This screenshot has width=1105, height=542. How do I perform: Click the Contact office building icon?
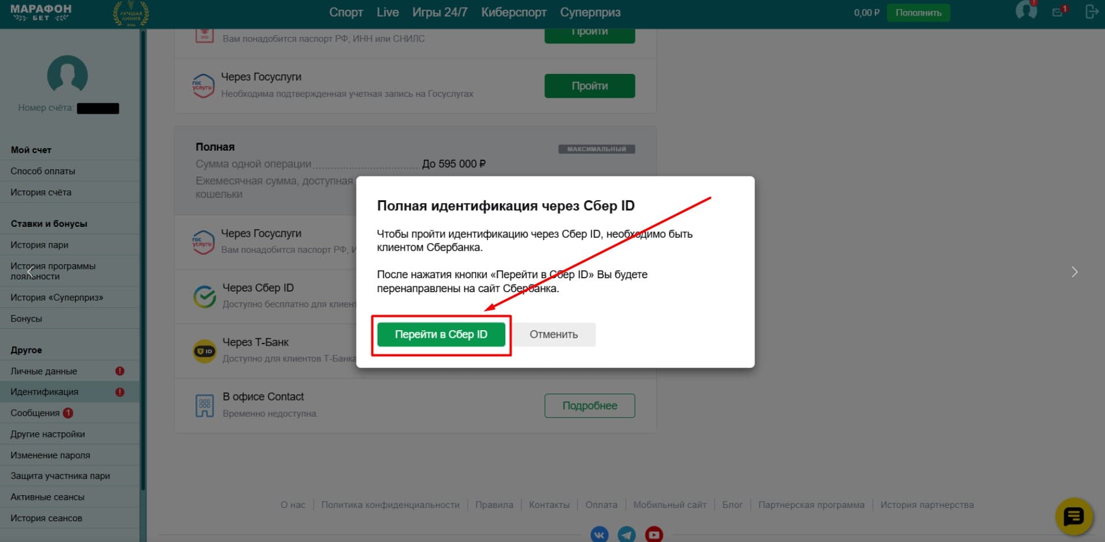tap(204, 405)
